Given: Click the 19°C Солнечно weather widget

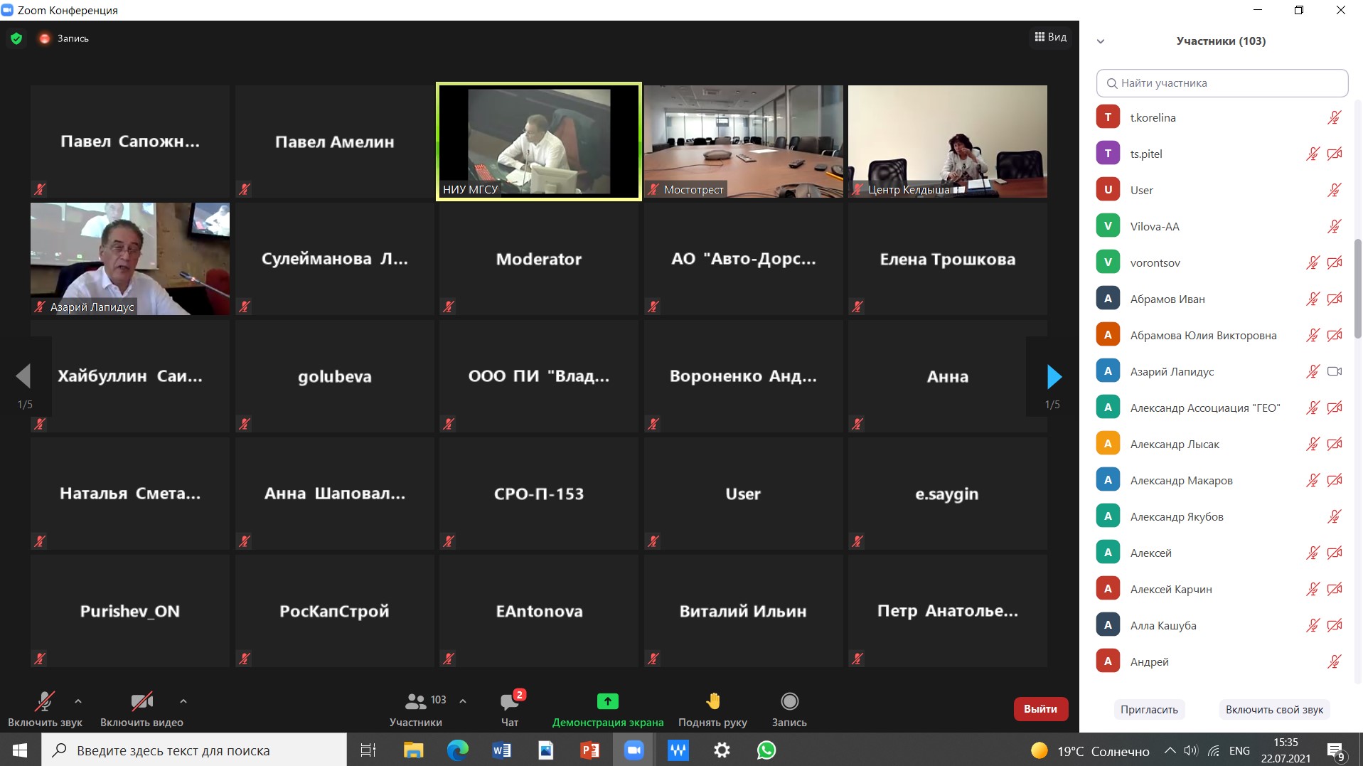Looking at the screenshot, I should (1090, 750).
